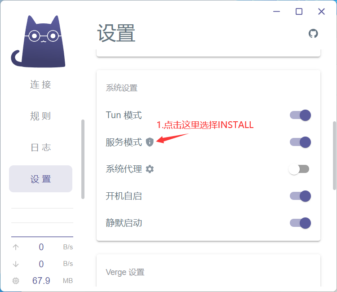This screenshot has height=292, width=337.
Task: Click the Tun 模式 label
Action: coord(124,115)
